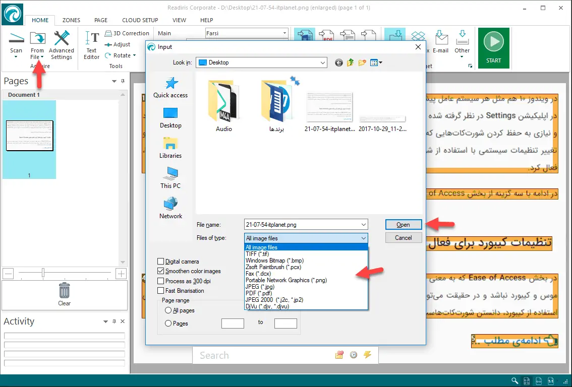
Task: Switch to the PAGE ribbon tab
Action: pyautogui.click(x=101, y=20)
